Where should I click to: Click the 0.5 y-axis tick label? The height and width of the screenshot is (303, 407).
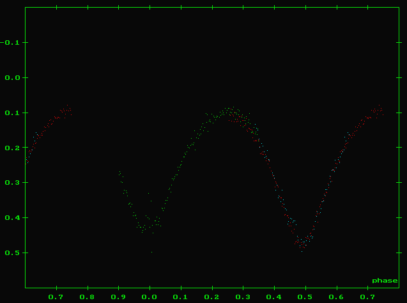coord(13,253)
